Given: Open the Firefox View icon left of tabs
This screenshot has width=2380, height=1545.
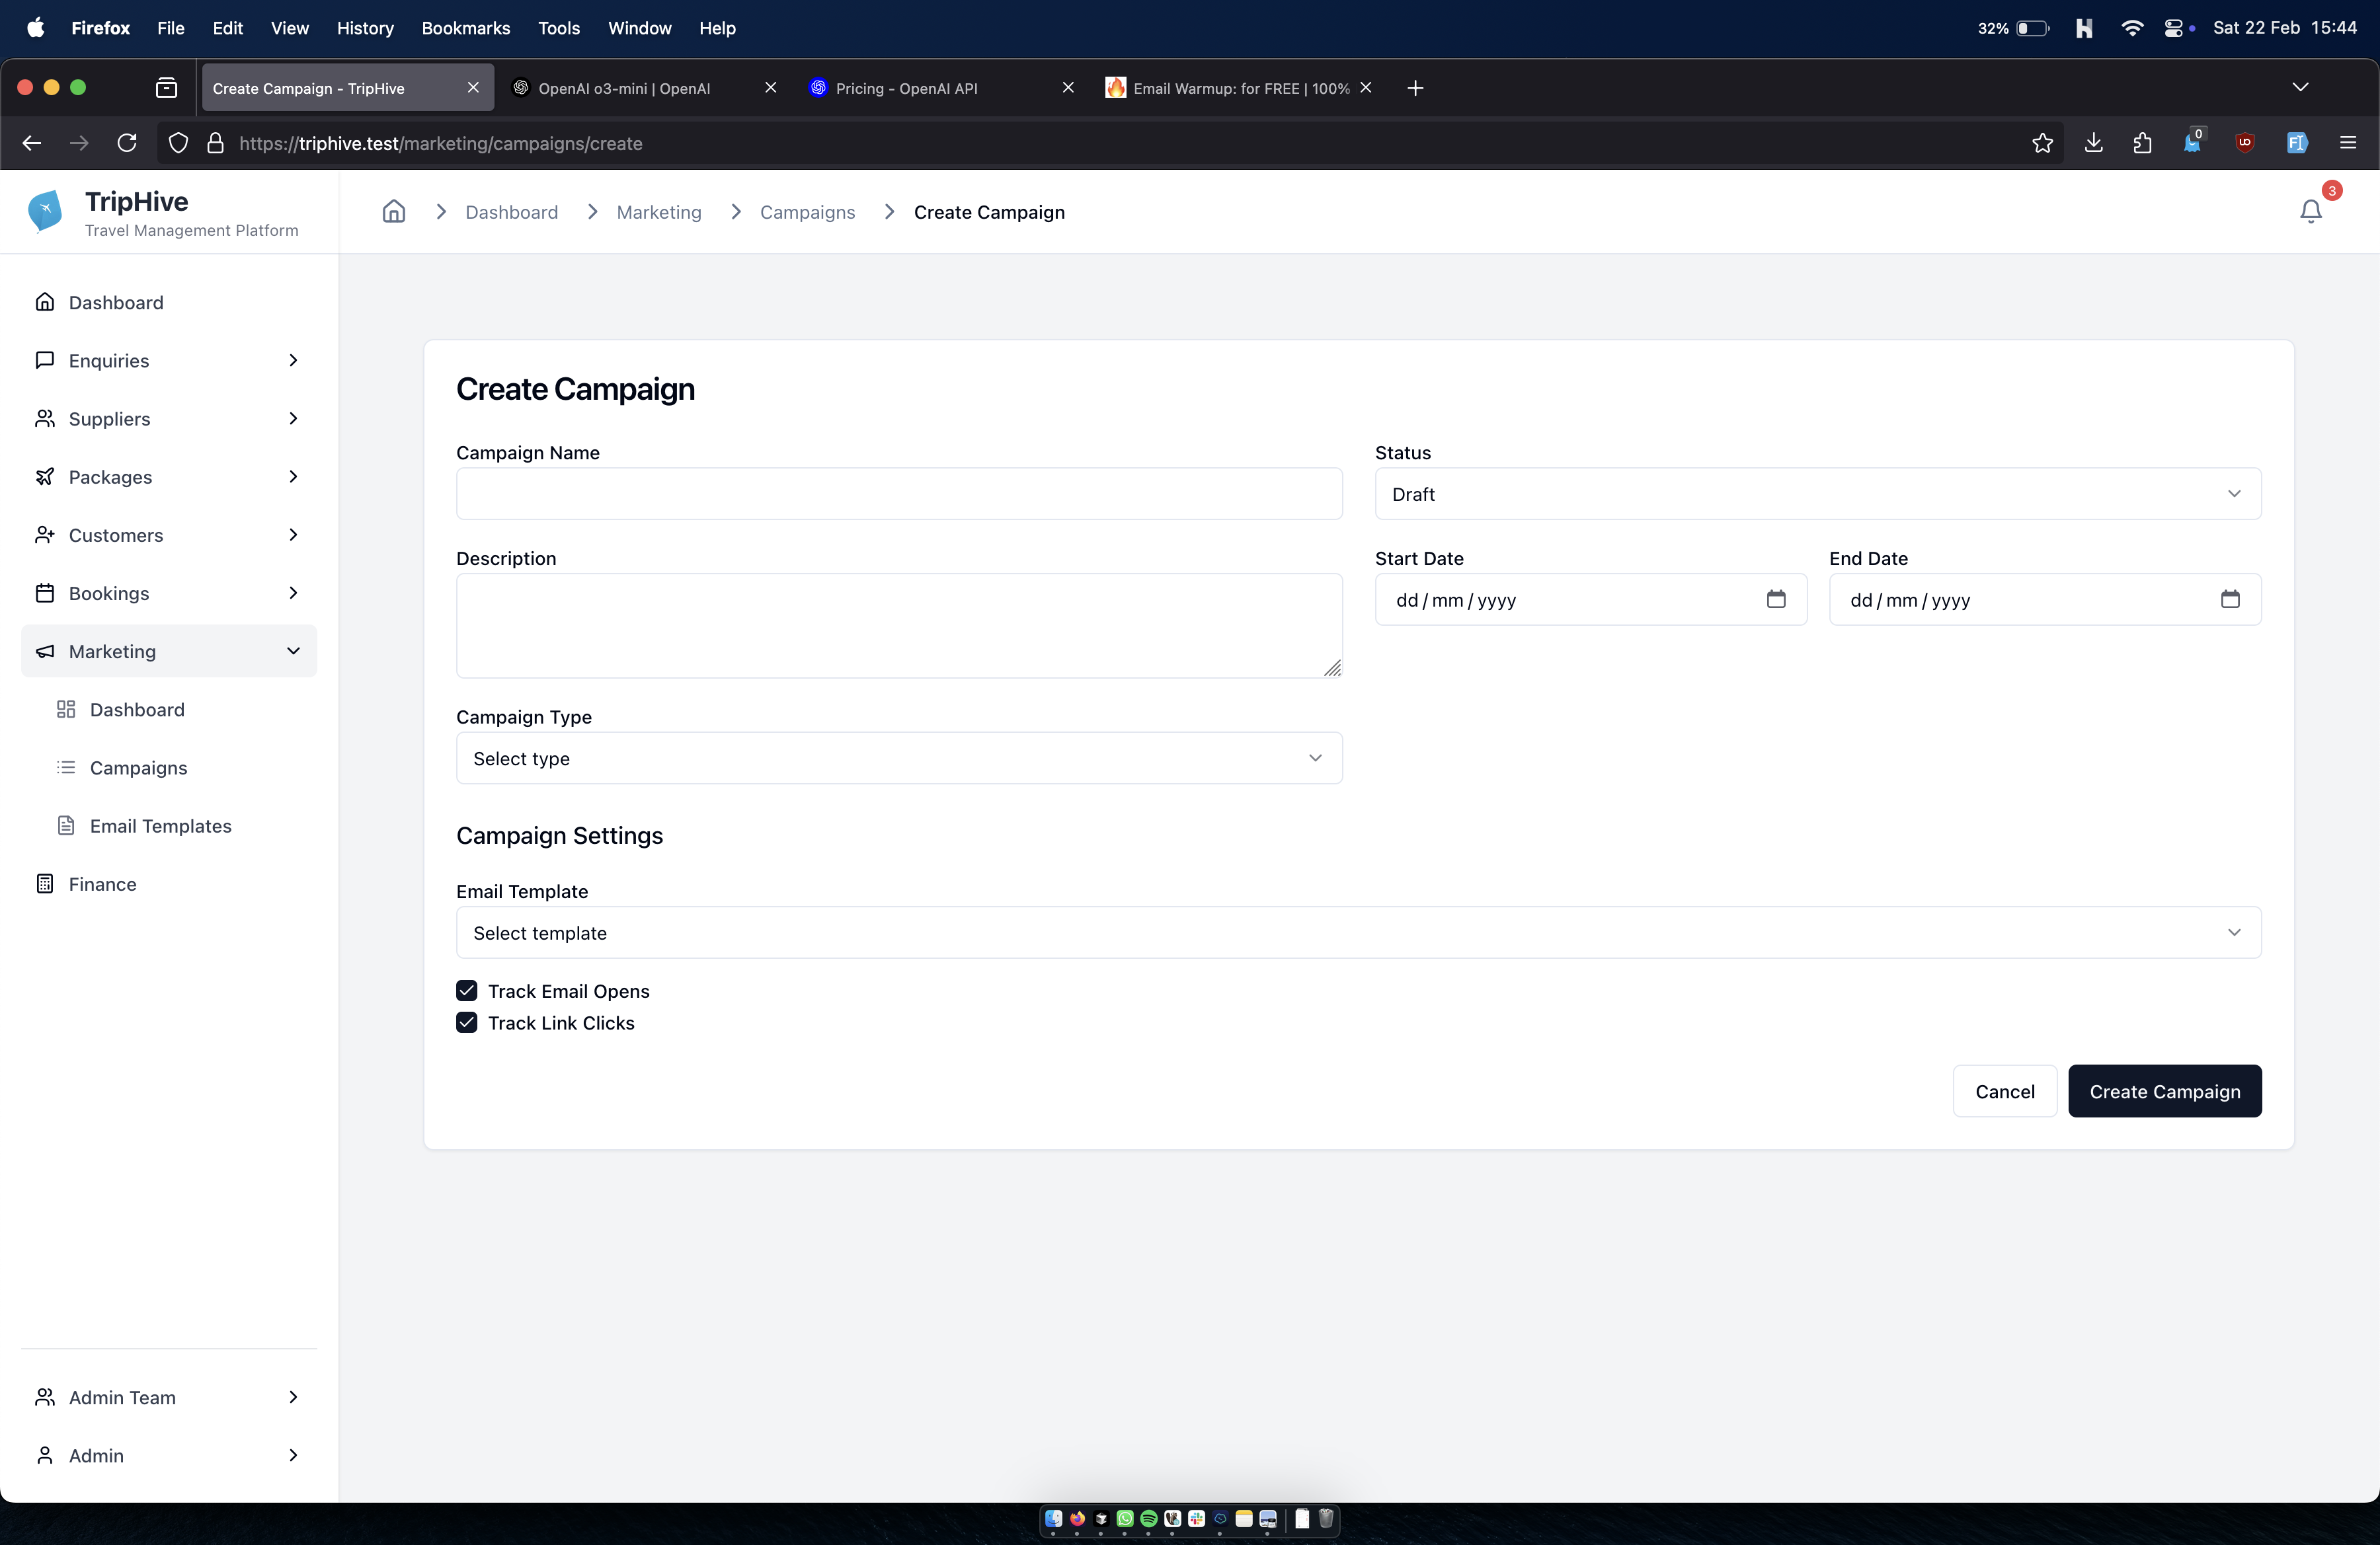Looking at the screenshot, I should pos(167,88).
